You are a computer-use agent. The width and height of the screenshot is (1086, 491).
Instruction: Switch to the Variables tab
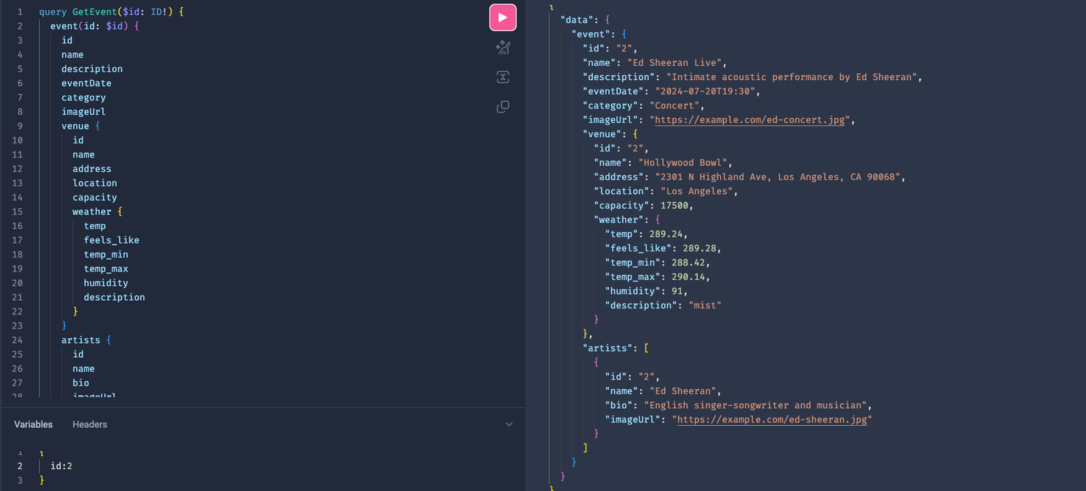coord(33,424)
